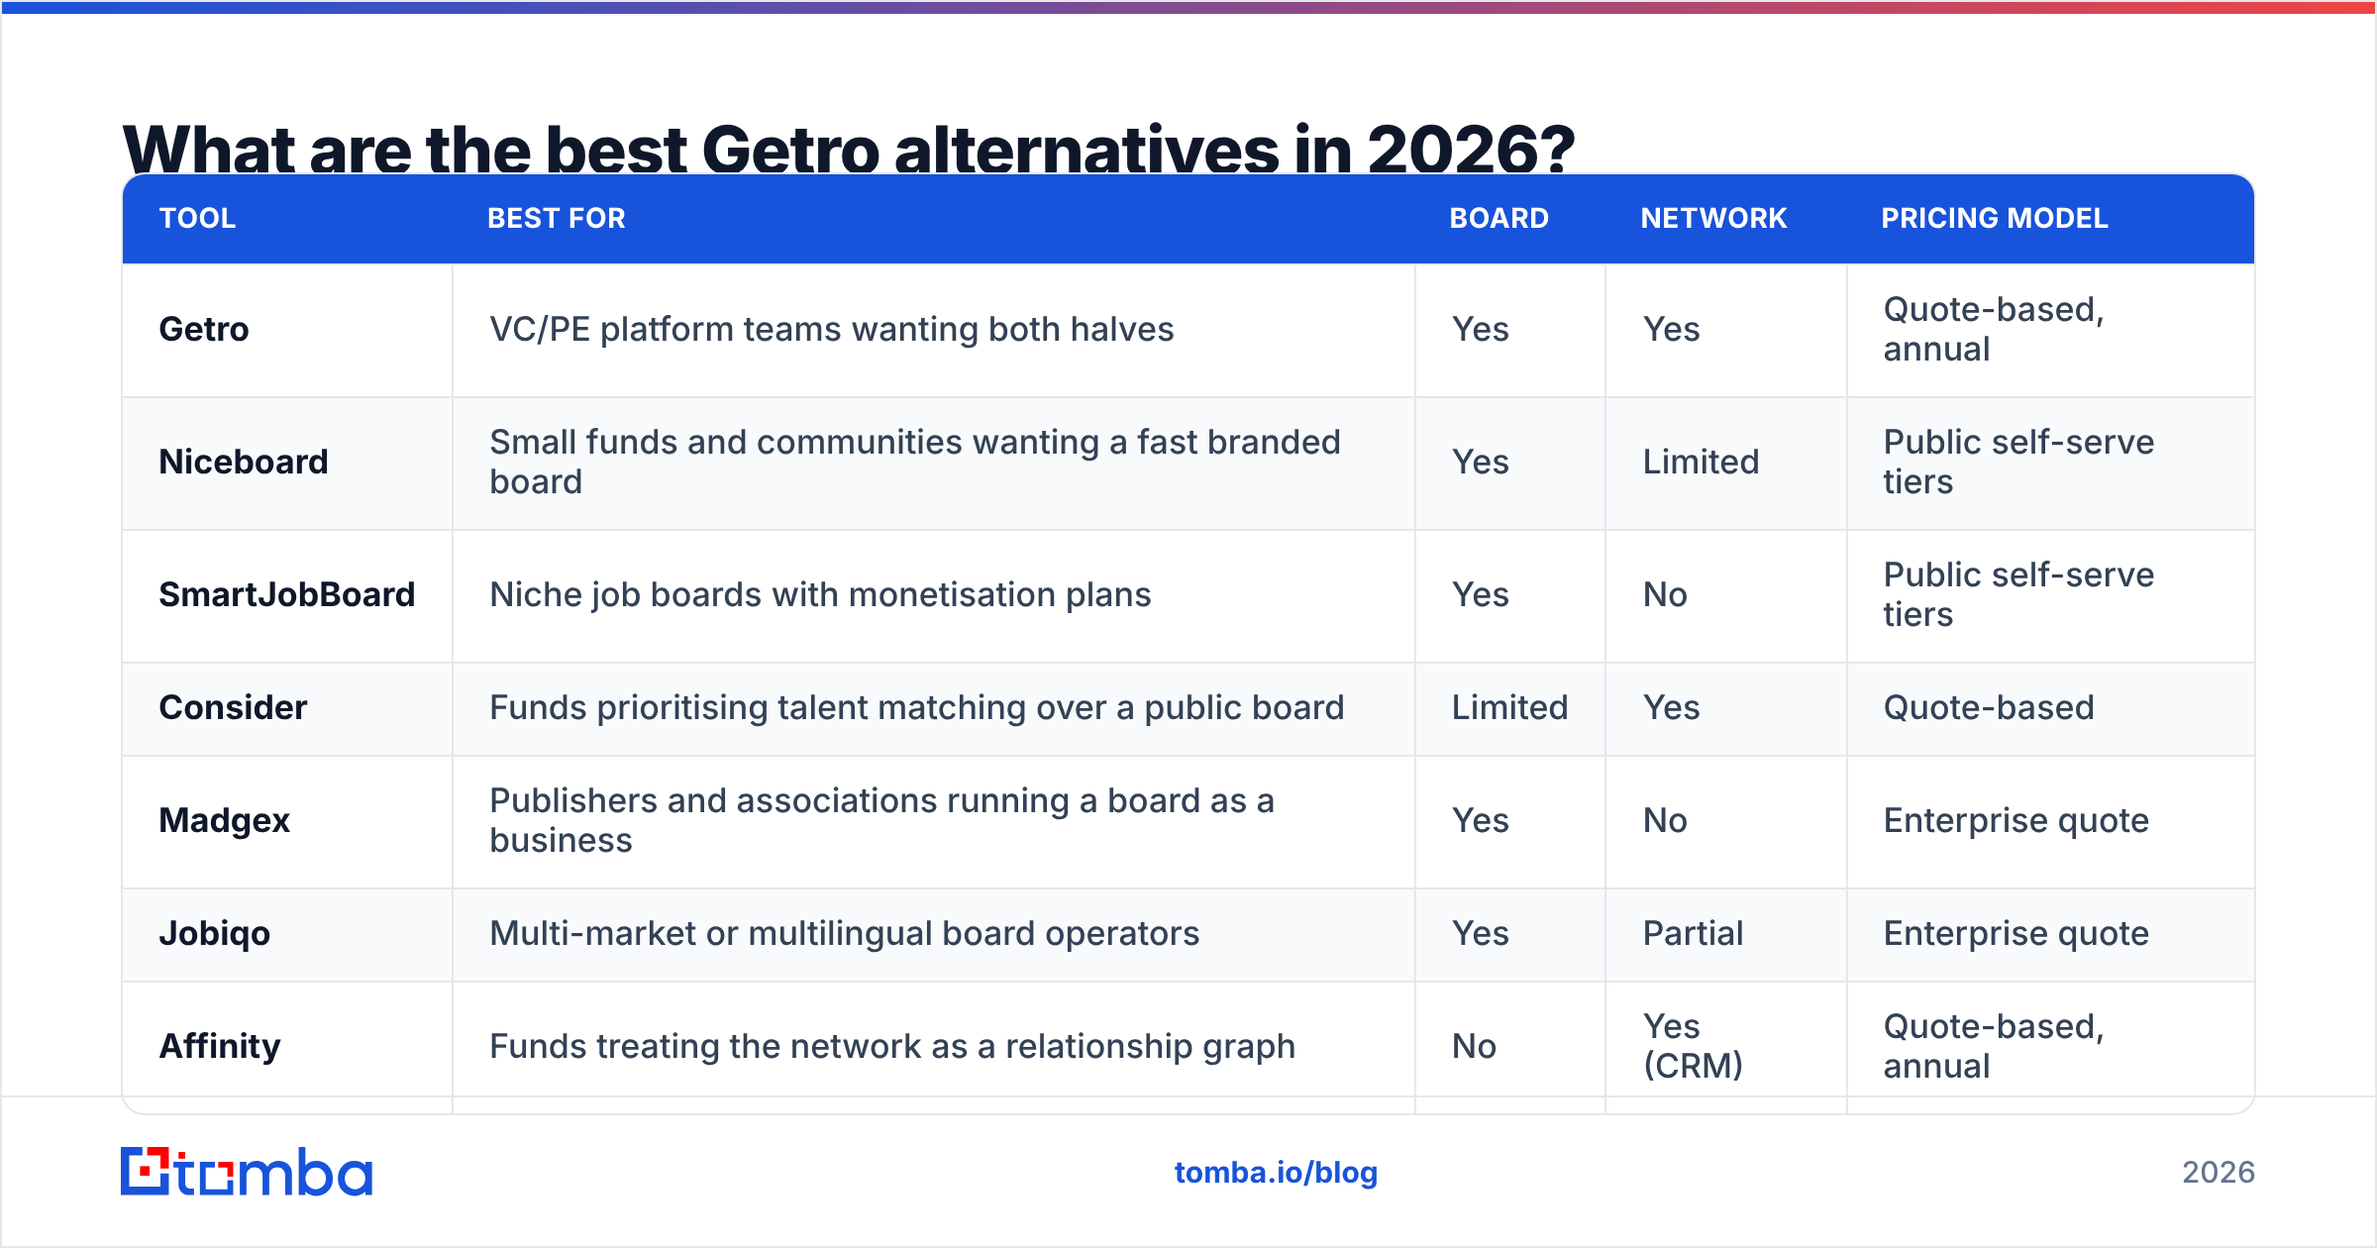The image size is (2377, 1248).
Task: Click Madgex's 'Enterprise quote' pricing cell
Action: 2015,820
